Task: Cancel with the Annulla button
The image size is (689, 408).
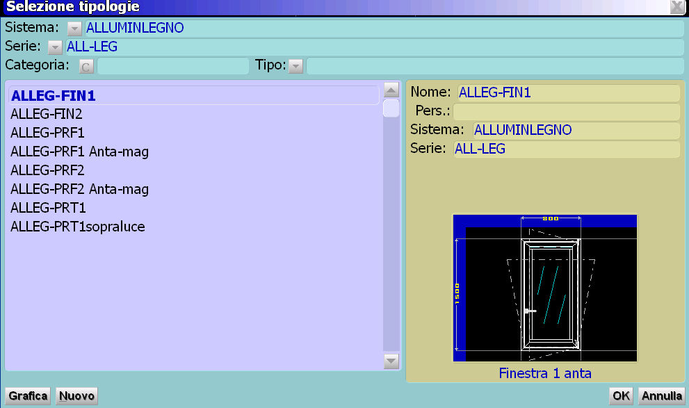Action: pyautogui.click(x=662, y=396)
